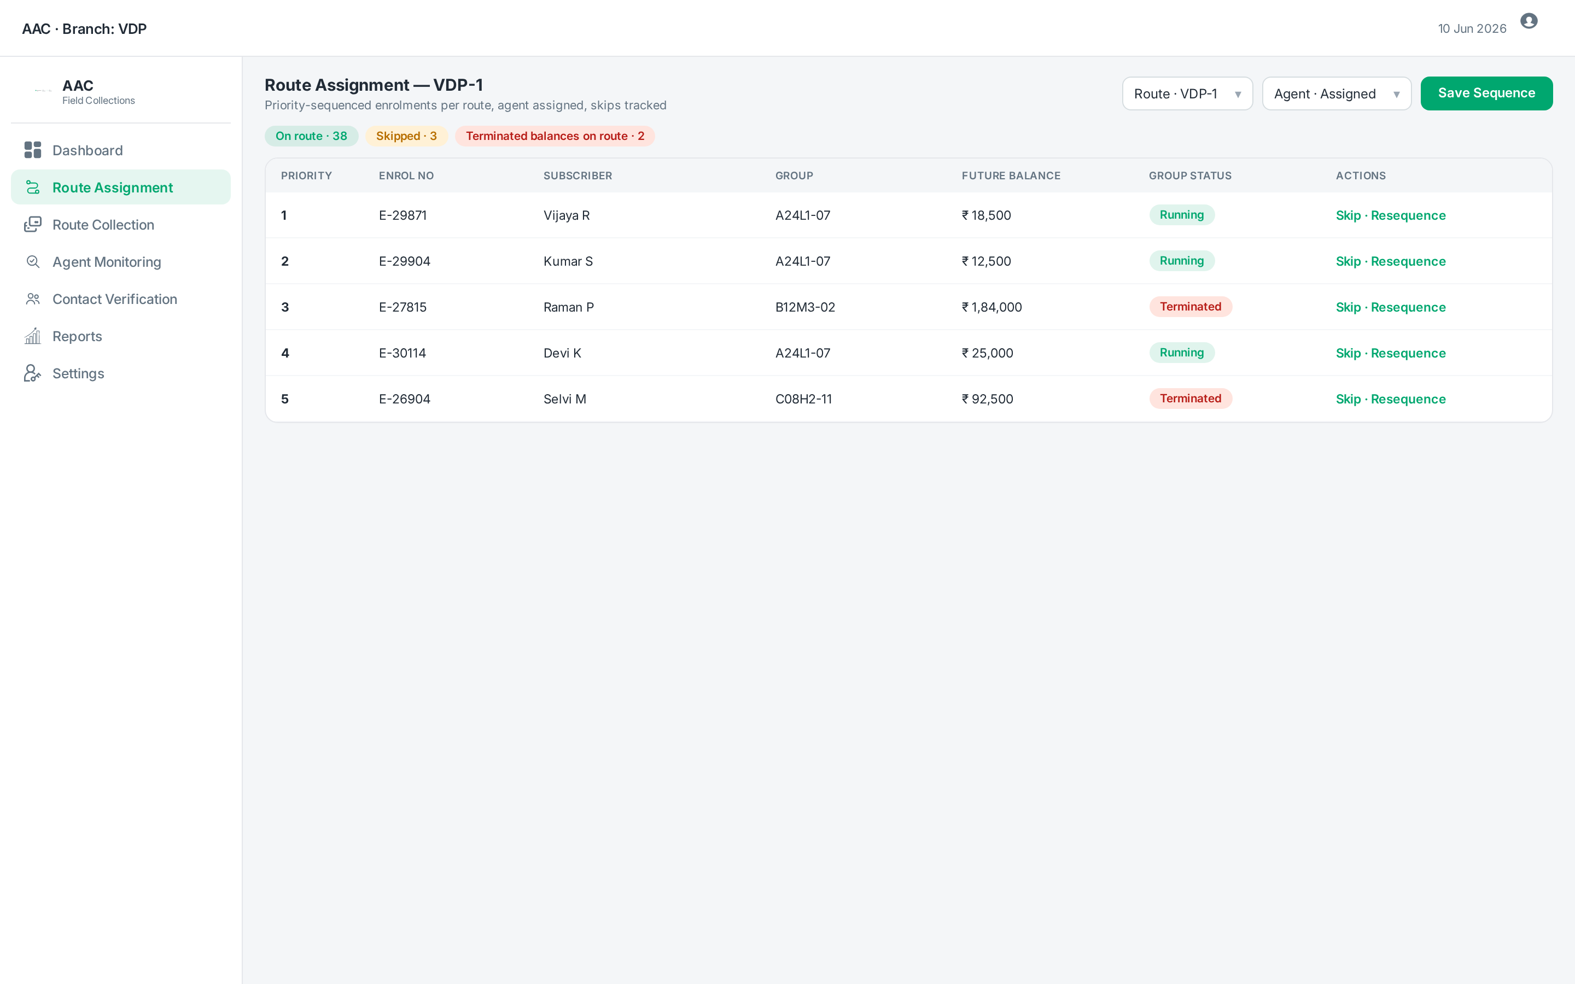Viewport: 1575px width, 984px height.
Task: Click enrol number E-30114
Action: point(402,353)
